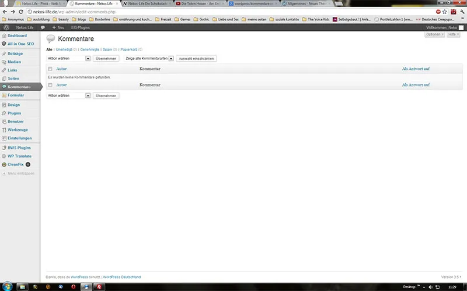The height and width of the screenshot is (291, 467).
Task: Click top Übernehmen button
Action: point(106,59)
